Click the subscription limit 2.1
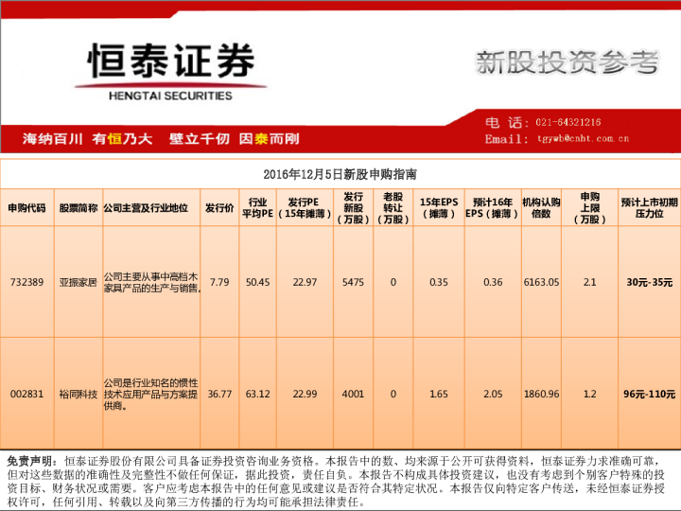Image resolution: width=681 pixels, height=511 pixels. tap(590, 282)
